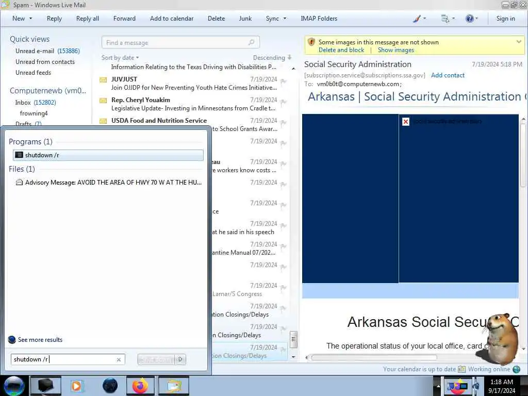
Task: Click the Windows Start orb
Action: coord(14,386)
